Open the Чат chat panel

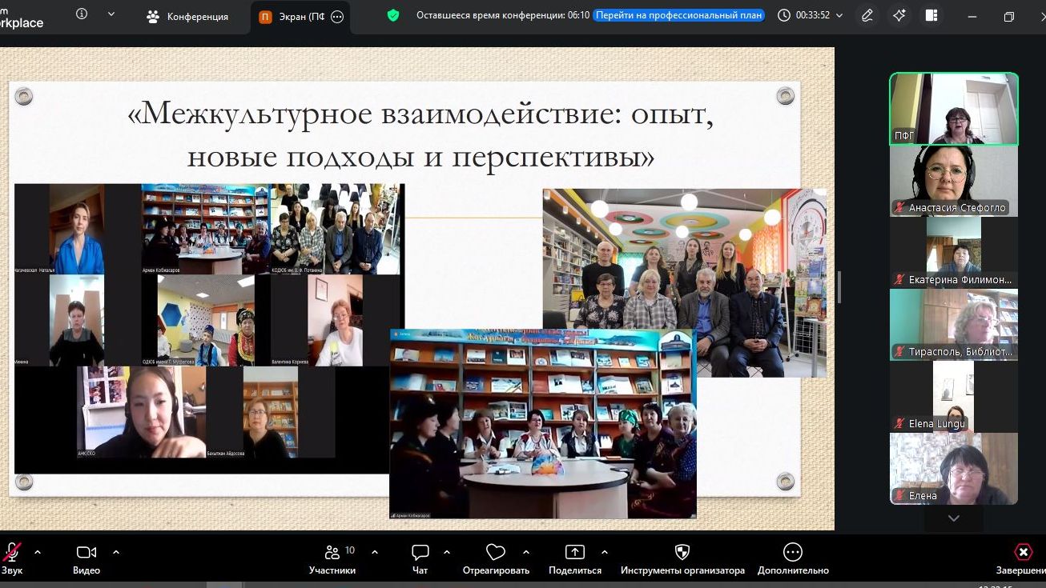420,558
